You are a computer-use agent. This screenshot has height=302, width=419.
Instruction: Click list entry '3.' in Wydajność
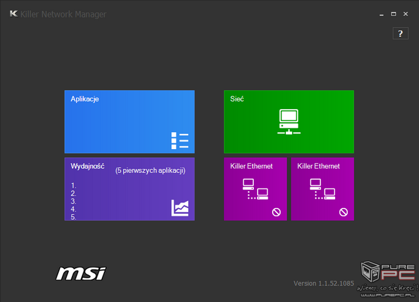74,201
